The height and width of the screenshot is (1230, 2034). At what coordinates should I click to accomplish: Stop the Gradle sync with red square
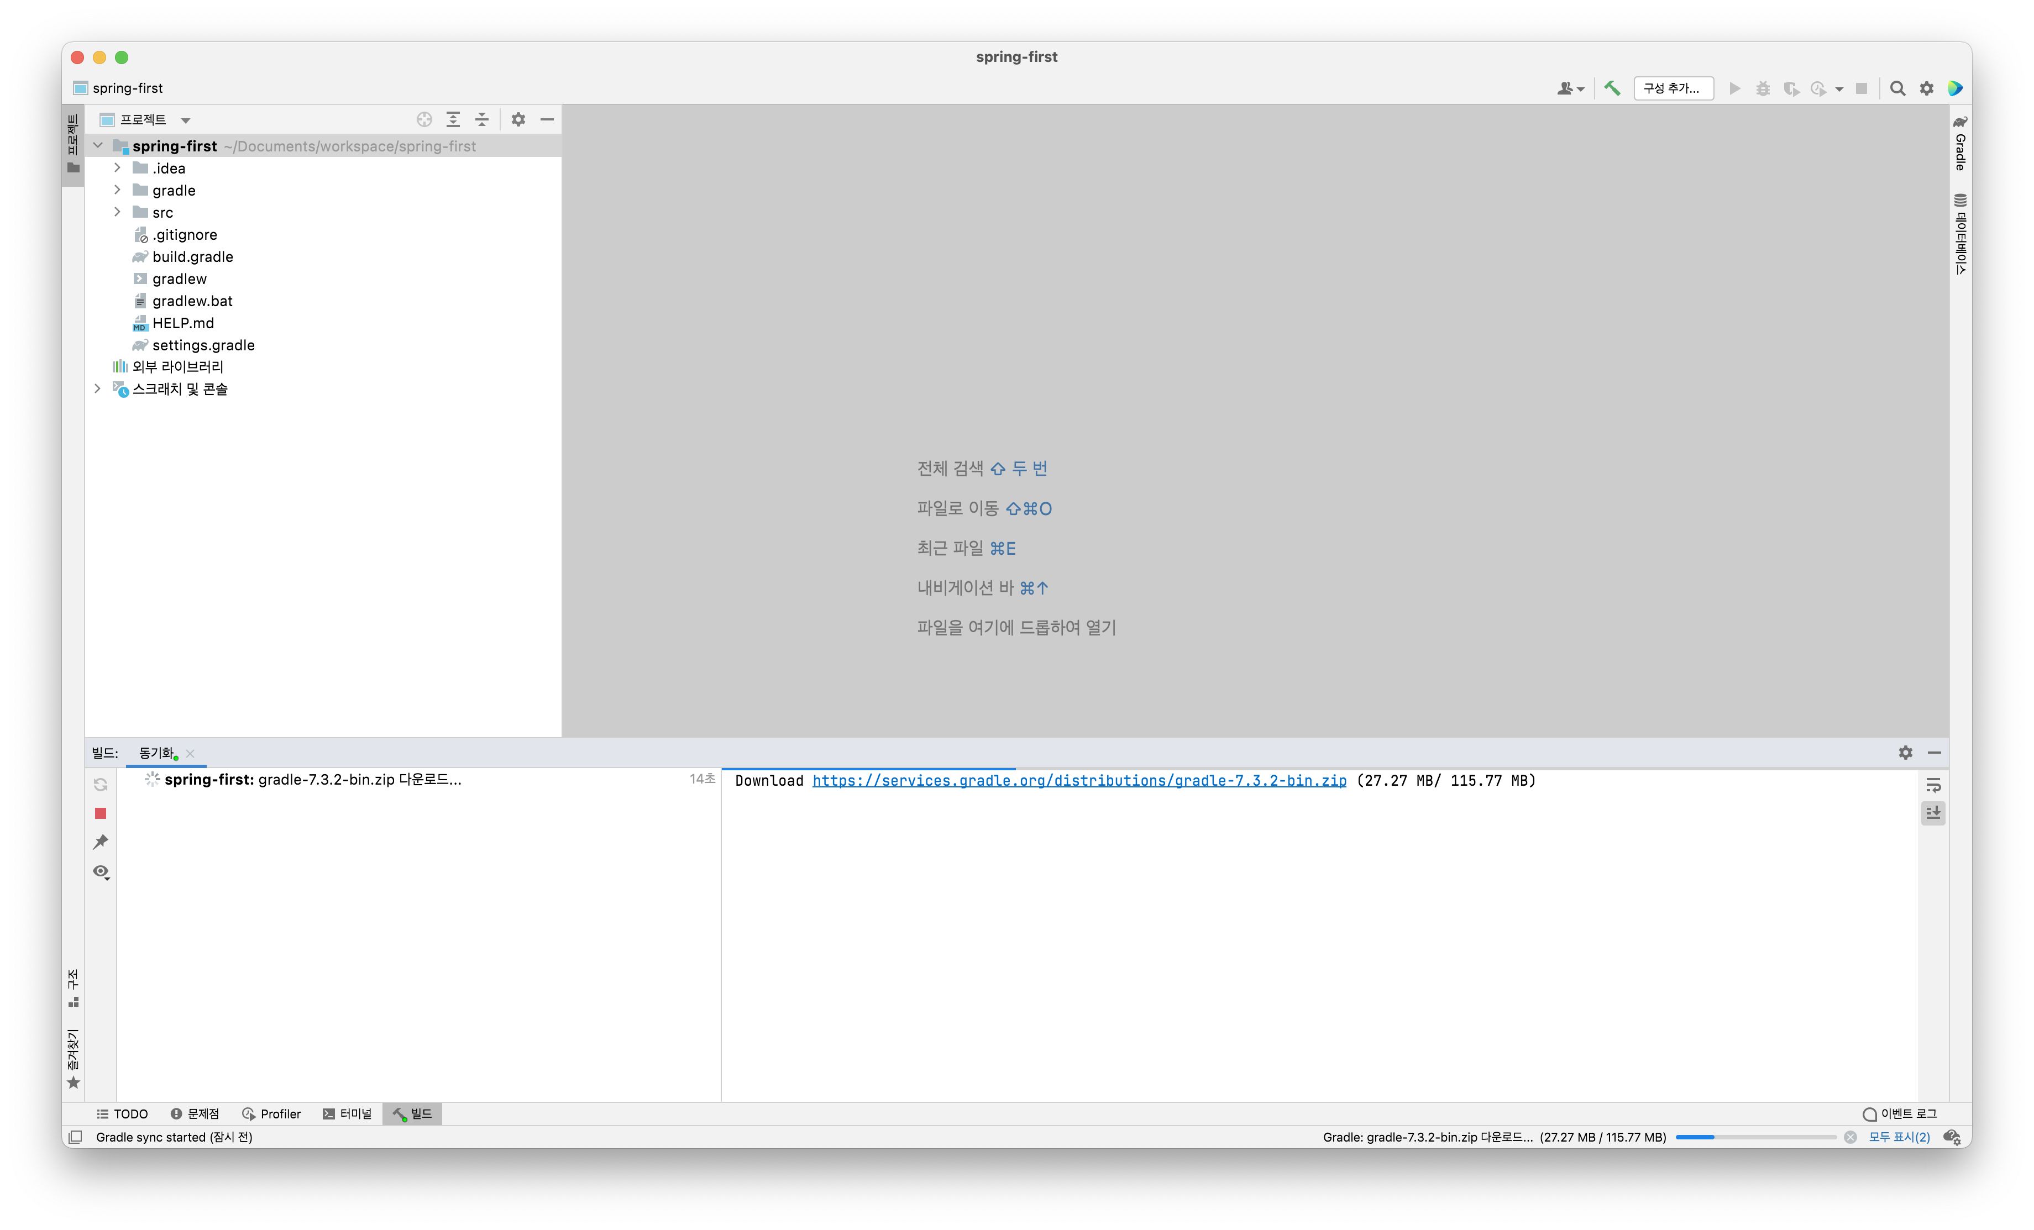(x=101, y=813)
